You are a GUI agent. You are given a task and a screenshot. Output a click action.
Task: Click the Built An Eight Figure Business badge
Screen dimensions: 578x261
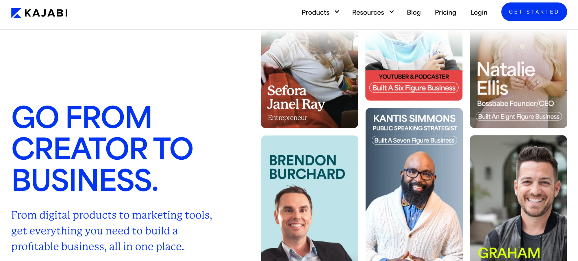click(519, 116)
